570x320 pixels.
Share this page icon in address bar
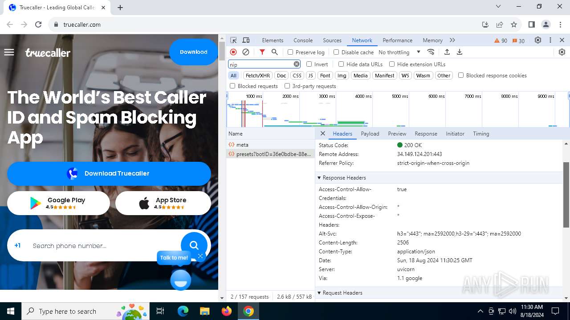tap(500, 24)
